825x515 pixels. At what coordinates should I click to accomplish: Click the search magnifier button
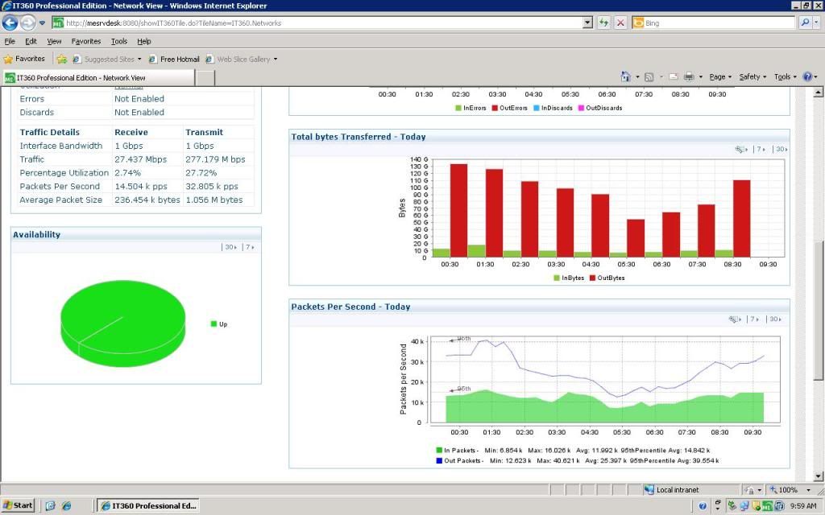tap(805, 23)
